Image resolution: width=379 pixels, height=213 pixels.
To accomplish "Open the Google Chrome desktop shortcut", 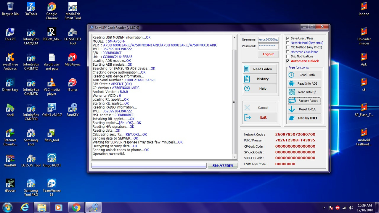I will [x=52, y=11].
